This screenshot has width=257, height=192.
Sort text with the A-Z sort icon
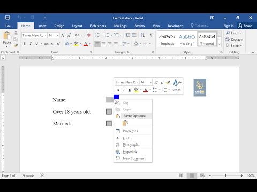coord(142,35)
